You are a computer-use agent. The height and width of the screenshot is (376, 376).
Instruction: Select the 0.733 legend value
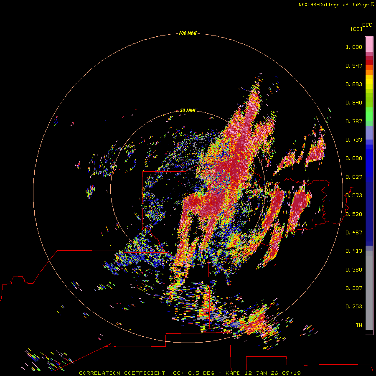pyautogui.click(x=354, y=140)
